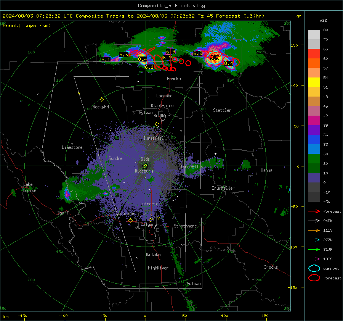Click the Airdrie town label
Image resolution: width=343 pixels, height=321 pixels.
[x=150, y=204]
